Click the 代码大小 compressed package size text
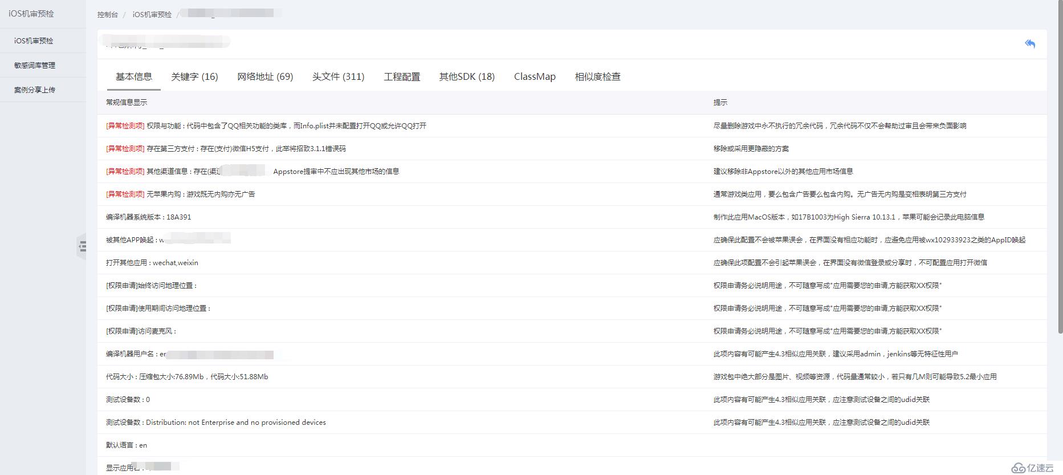 pos(187,377)
